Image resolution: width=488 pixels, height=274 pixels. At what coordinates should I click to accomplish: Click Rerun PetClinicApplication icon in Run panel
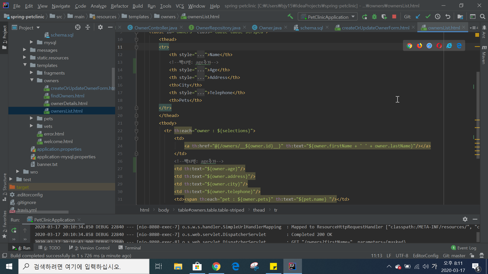14,230
